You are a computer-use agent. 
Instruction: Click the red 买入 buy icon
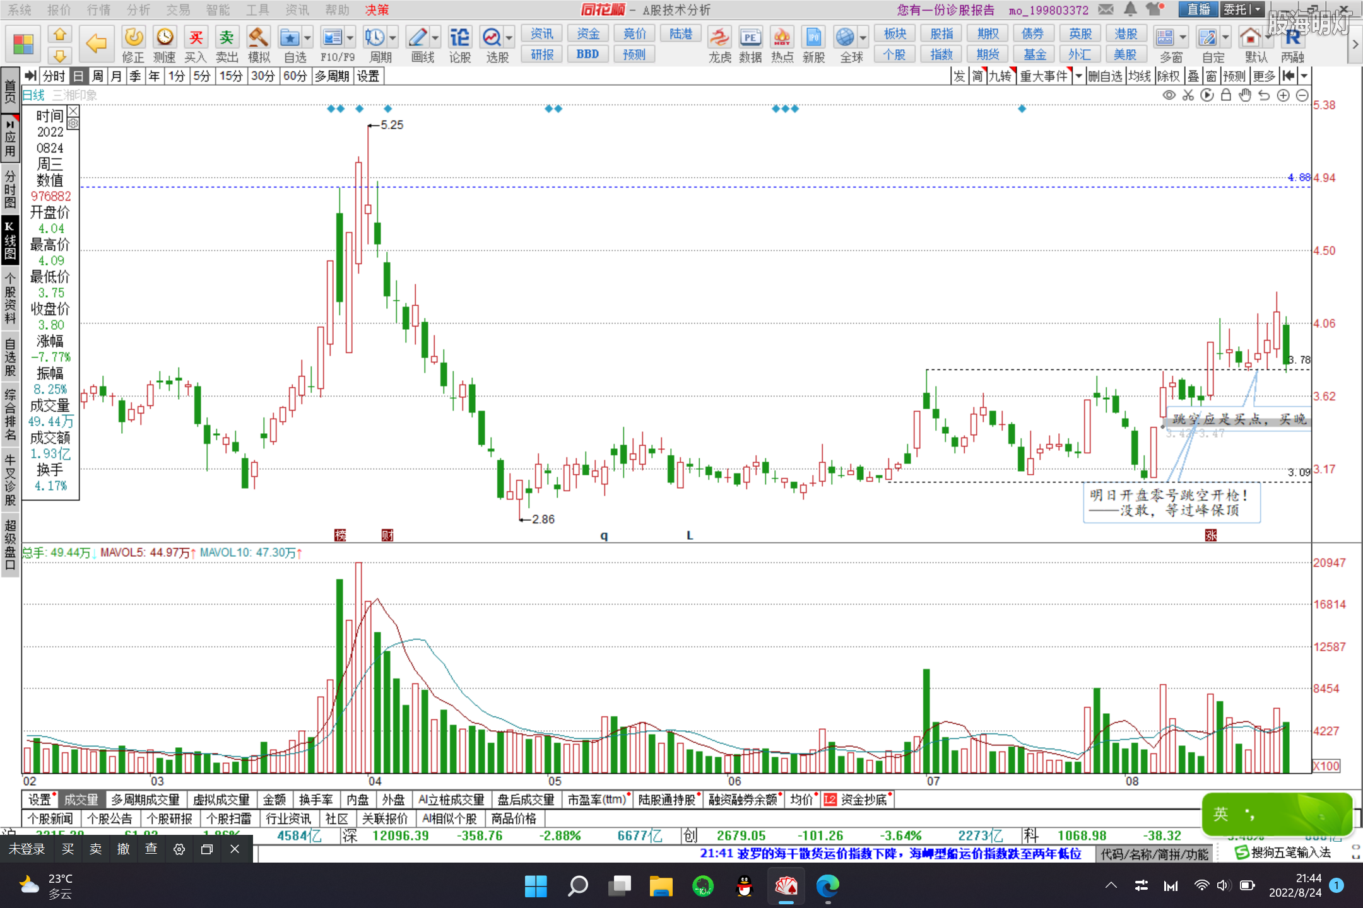(196, 44)
